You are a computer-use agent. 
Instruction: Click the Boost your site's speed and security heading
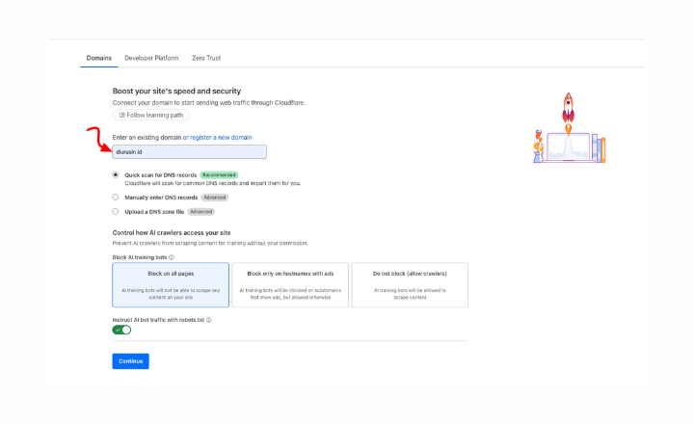(x=176, y=91)
